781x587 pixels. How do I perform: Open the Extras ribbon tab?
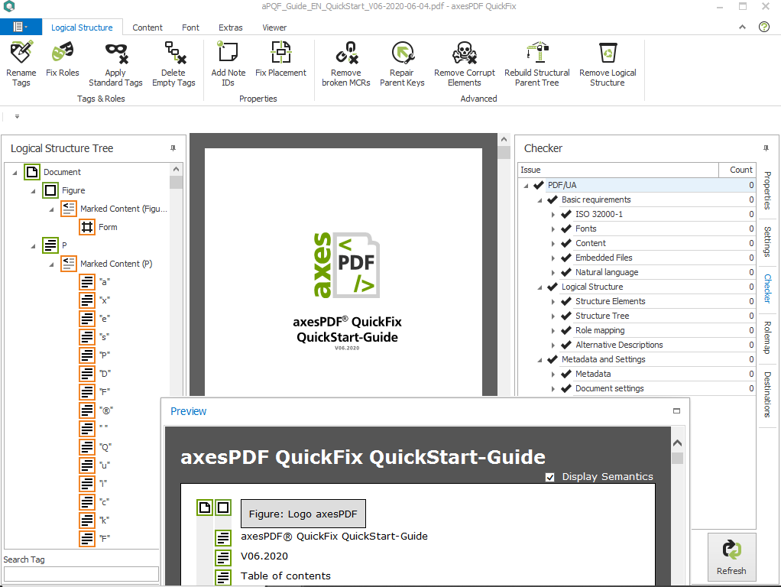231,28
